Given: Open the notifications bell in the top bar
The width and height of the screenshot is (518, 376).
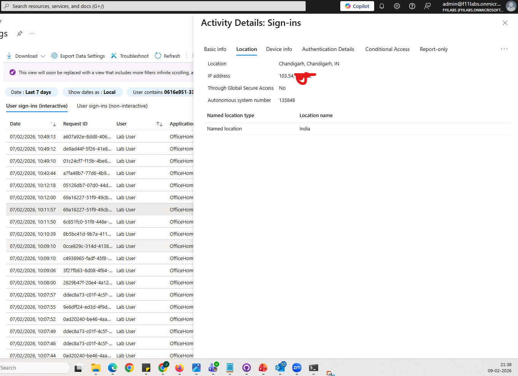Looking at the screenshot, I should click(x=382, y=6).
